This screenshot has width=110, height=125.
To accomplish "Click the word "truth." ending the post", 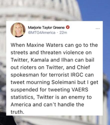I will click(x=17, y=112).
